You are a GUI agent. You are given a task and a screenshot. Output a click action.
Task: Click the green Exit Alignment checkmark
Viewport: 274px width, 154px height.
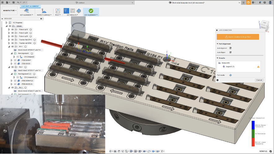click(91, 11)
